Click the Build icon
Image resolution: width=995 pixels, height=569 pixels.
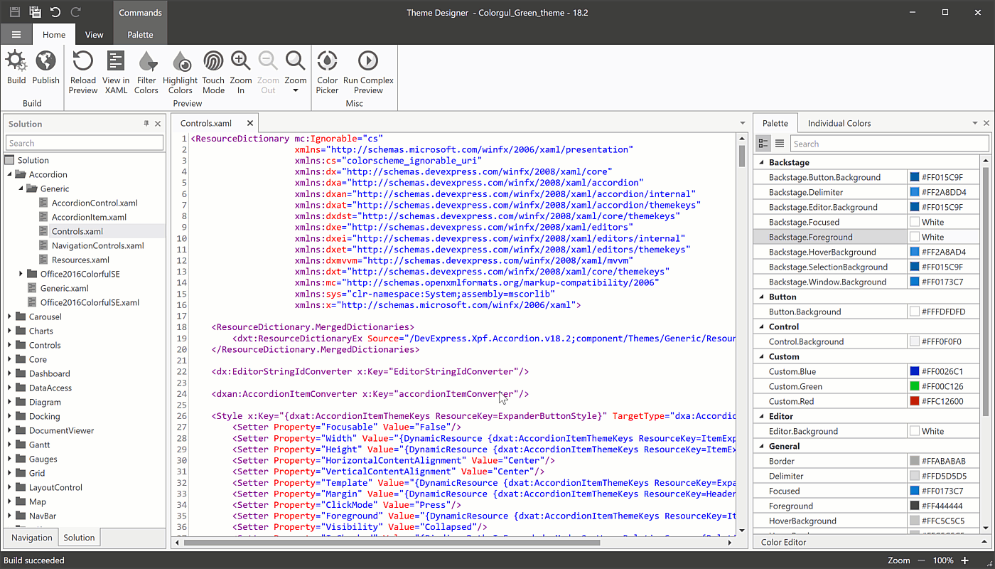tap(16, 69)
